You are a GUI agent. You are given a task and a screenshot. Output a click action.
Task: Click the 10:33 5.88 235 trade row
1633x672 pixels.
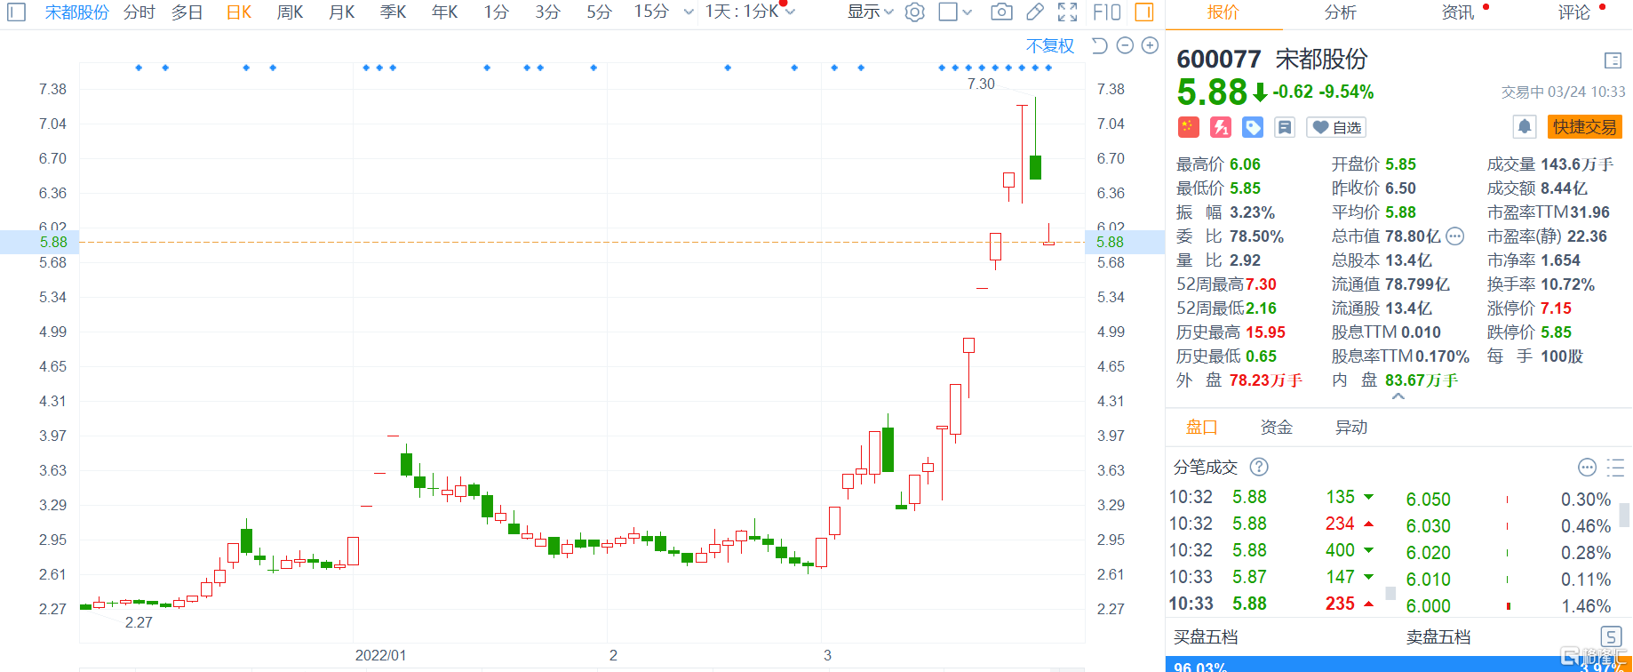[x=1272, y=604]
